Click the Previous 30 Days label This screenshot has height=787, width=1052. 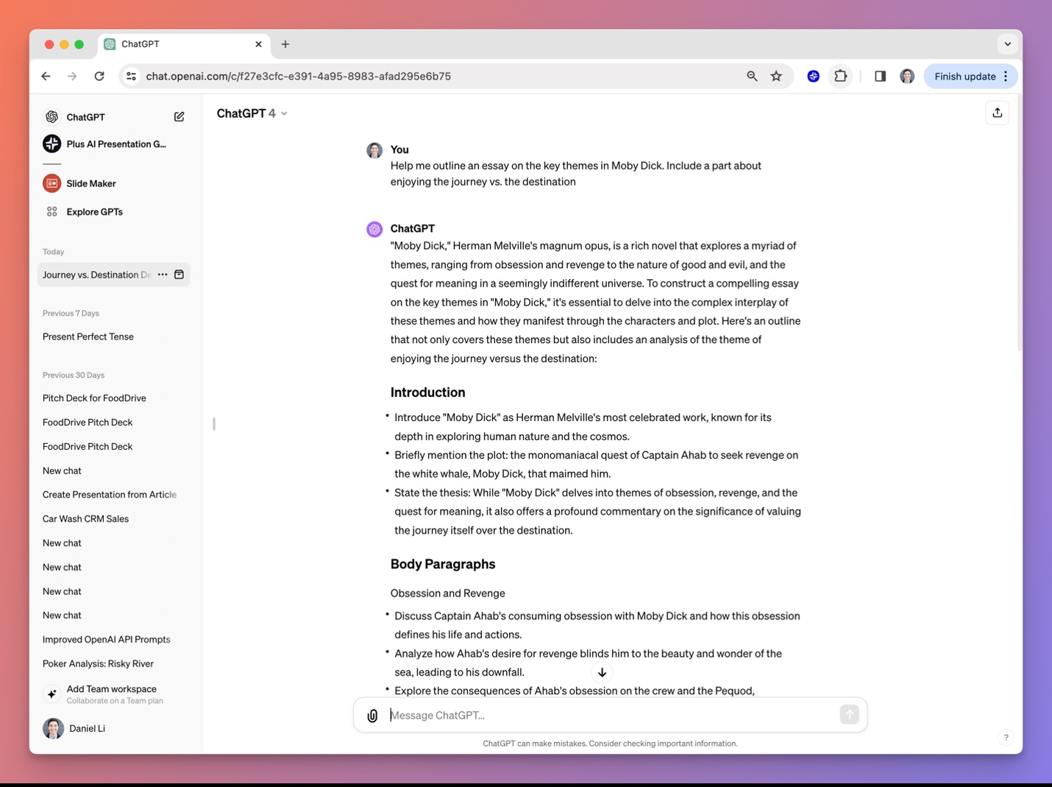pos(74,375)
